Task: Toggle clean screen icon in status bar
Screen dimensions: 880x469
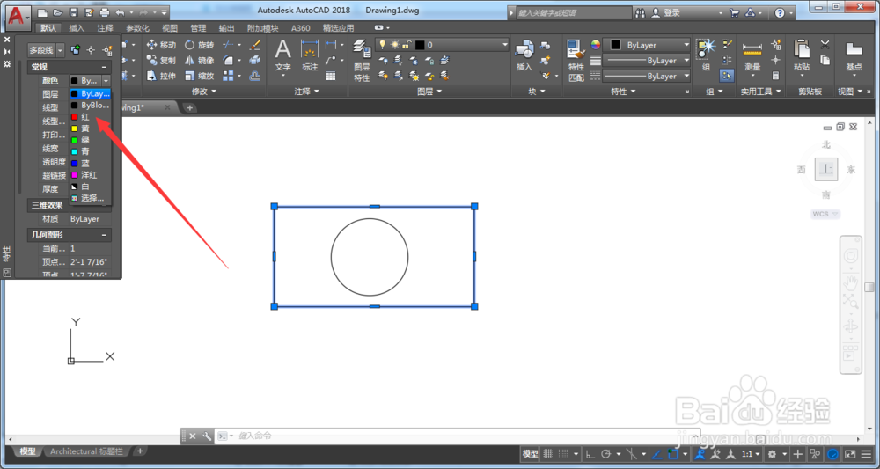Action: [x=850, y=454]
